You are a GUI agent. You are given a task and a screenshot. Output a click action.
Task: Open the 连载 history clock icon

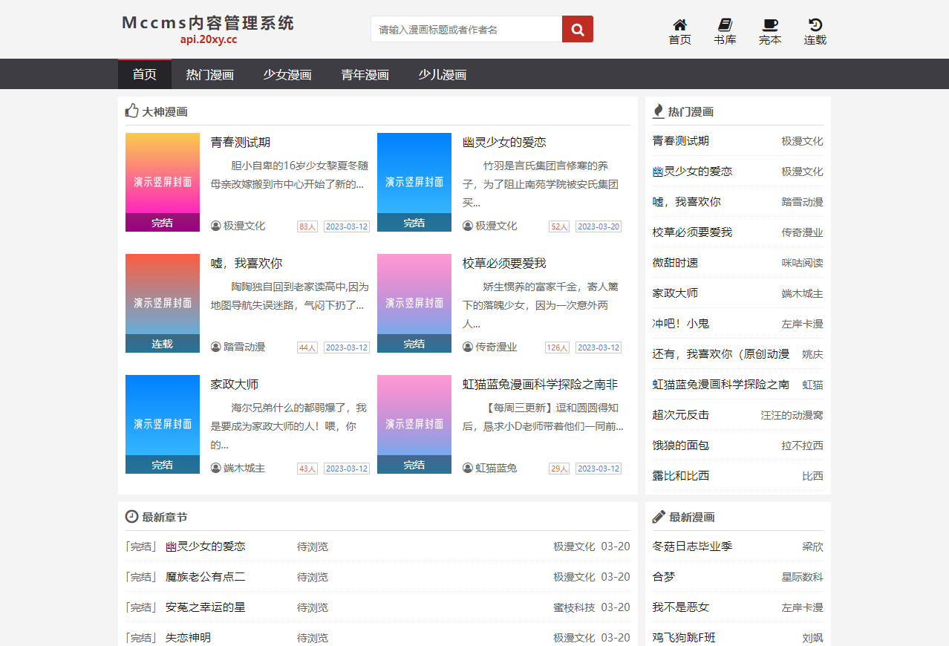click(815, 25)
